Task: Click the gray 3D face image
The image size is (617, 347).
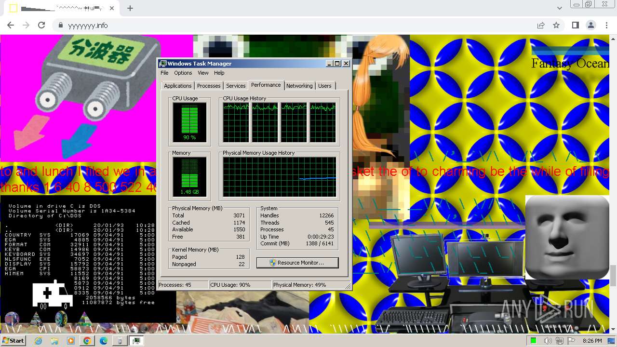Action: pos(567,237)
